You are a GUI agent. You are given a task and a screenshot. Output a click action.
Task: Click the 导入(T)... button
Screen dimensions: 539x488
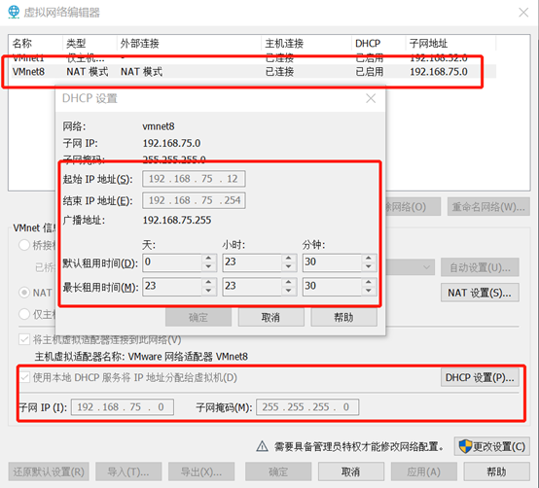128,471
